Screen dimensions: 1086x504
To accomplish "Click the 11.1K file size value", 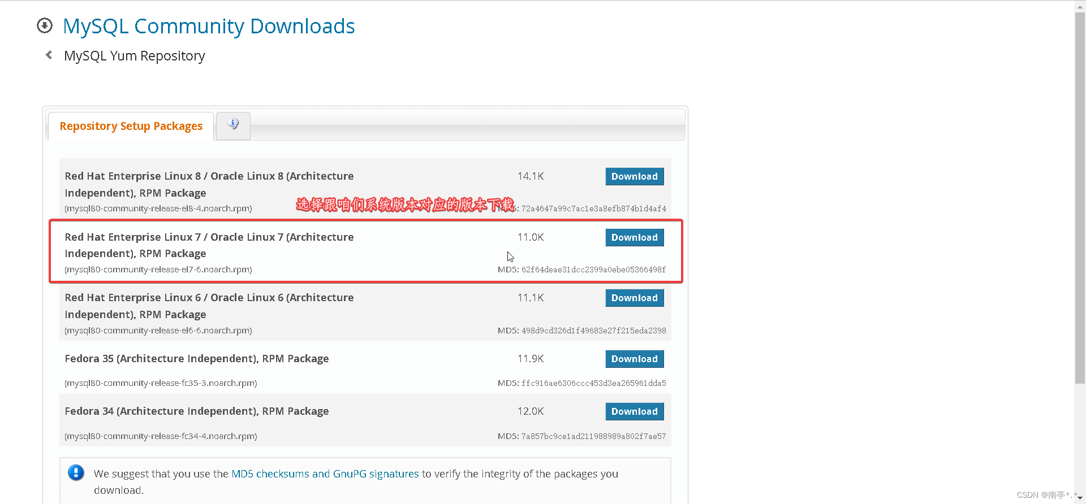I will 531,298.
